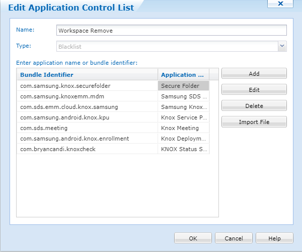Select the com.sds.emm.cloud.knox.samsung entry

pyautogui.click(x=87, y=107)
